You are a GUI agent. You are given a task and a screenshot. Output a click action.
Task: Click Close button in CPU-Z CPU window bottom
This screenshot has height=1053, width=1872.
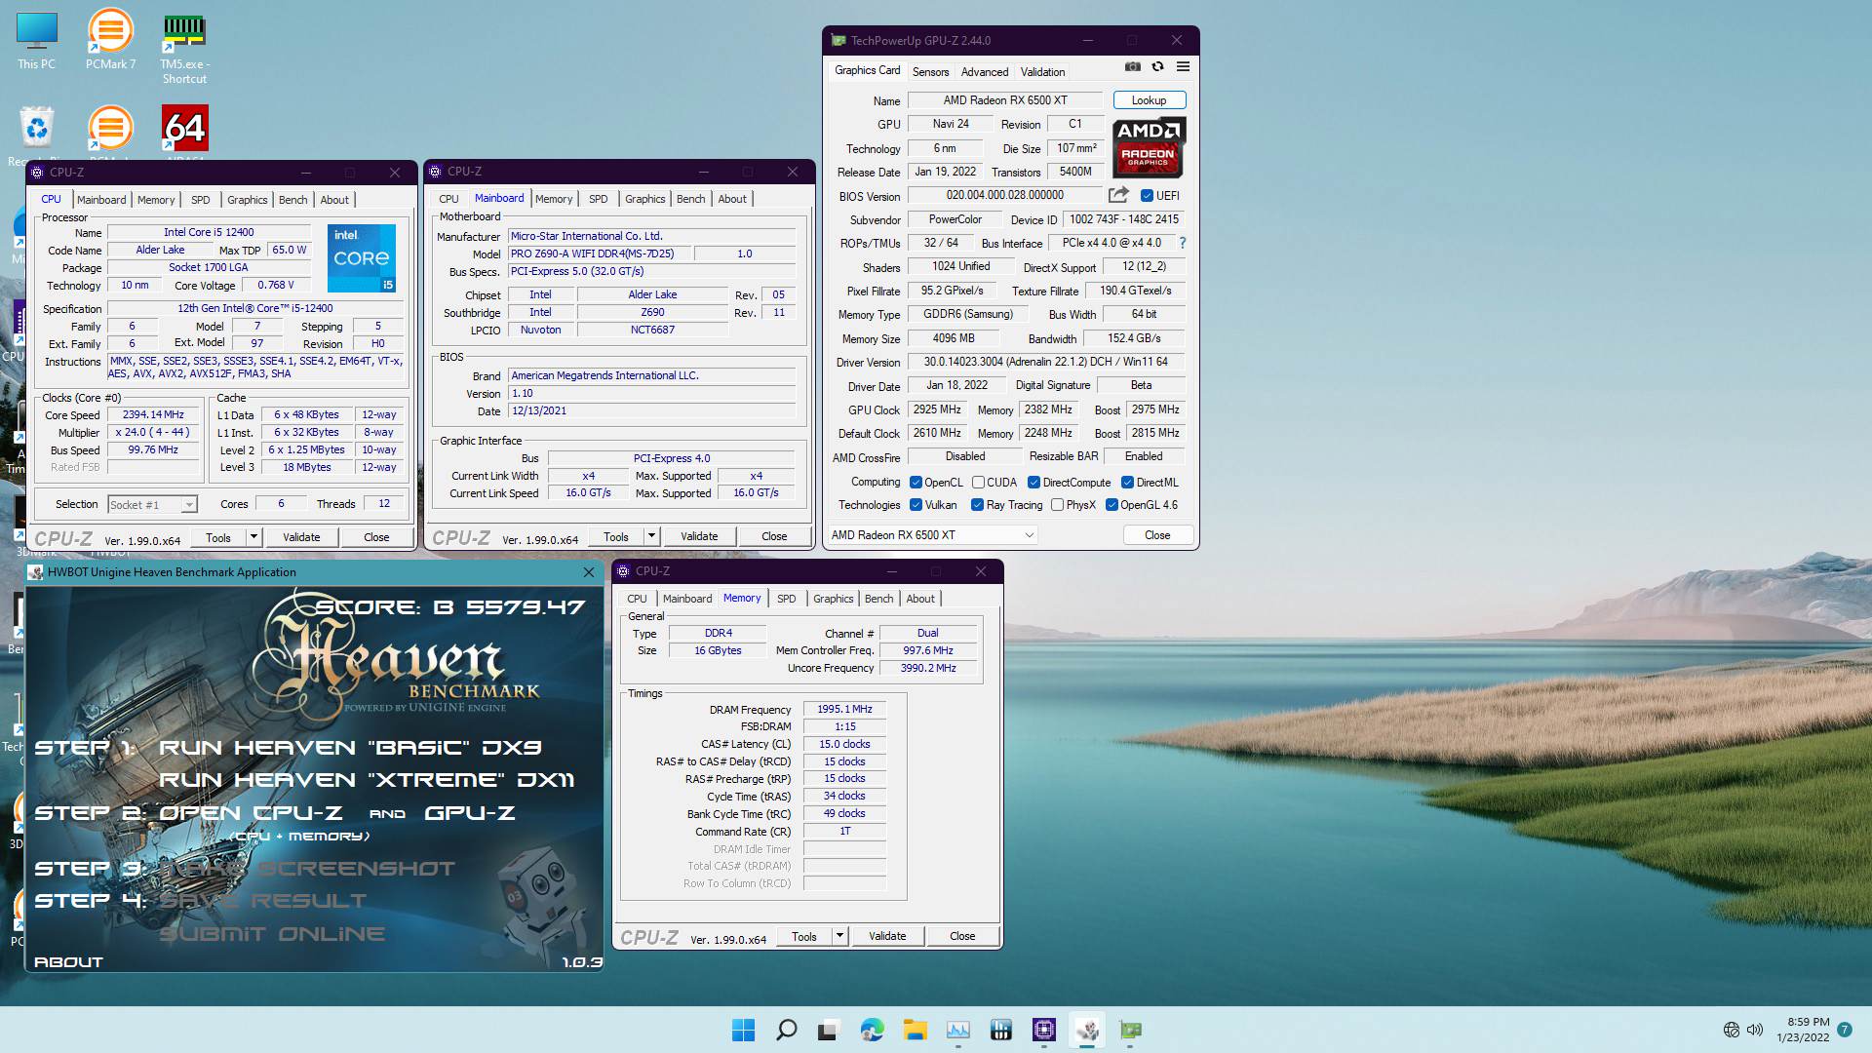point(376,537)
